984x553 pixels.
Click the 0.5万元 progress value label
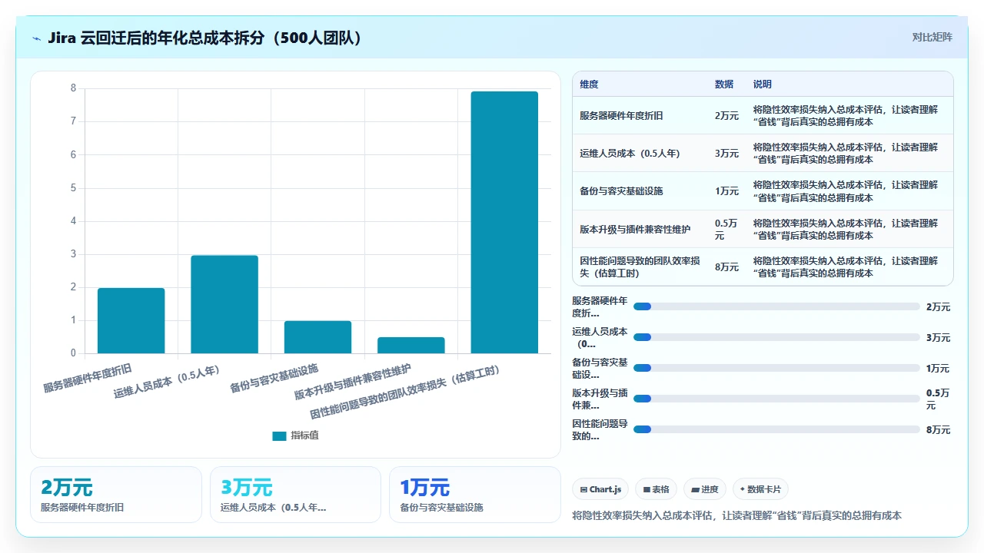coord(938,399)
